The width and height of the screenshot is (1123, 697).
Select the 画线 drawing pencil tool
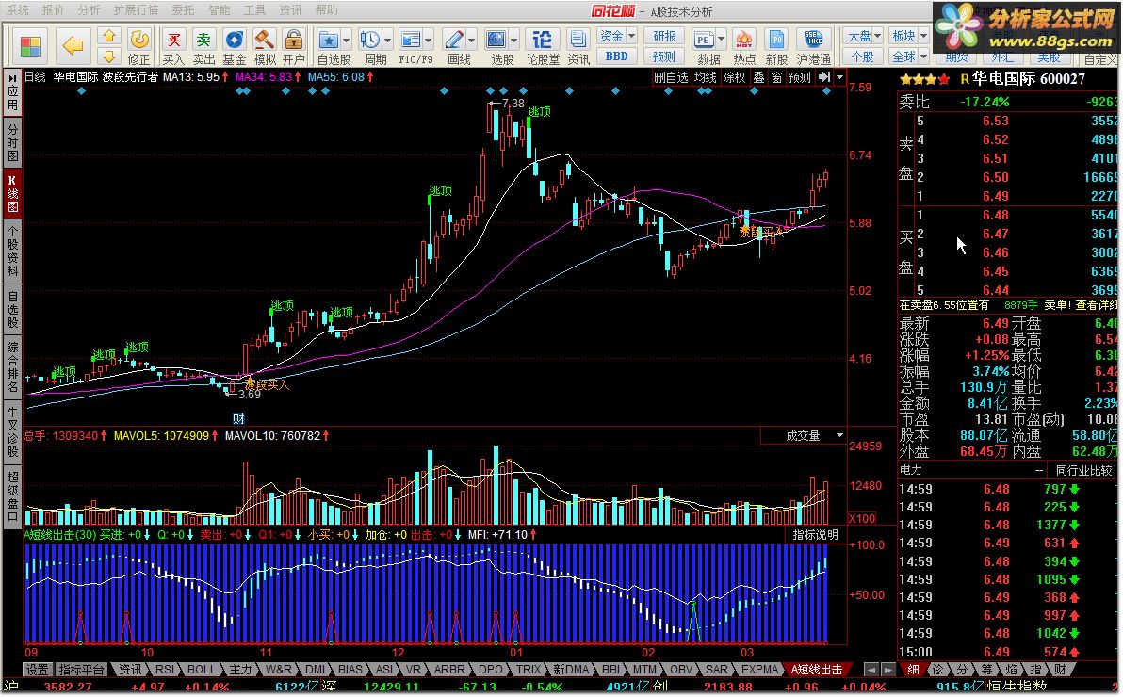point(454,47)
